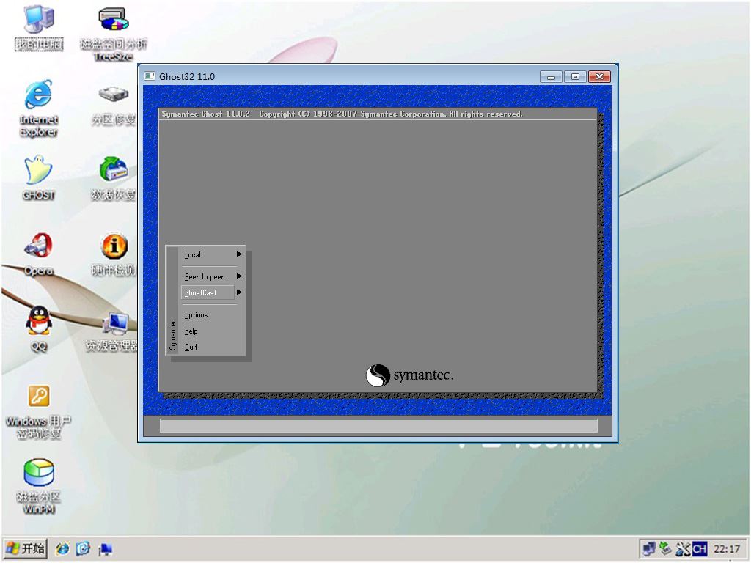Open Windows 用户密码修复 key icon

[x=38, y=412]
